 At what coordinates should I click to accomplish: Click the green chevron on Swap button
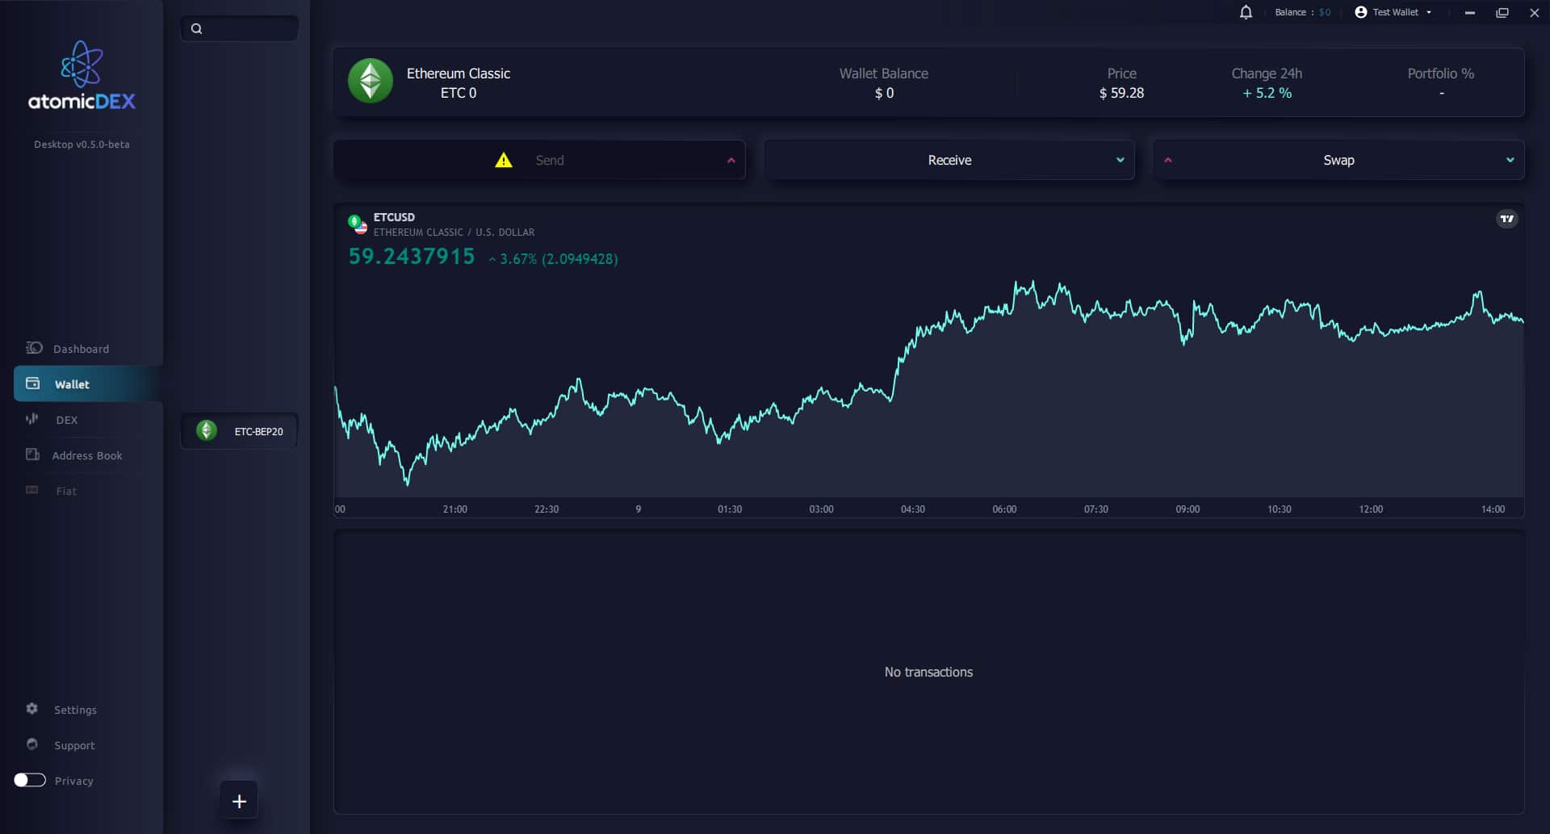click(1510, 160)
